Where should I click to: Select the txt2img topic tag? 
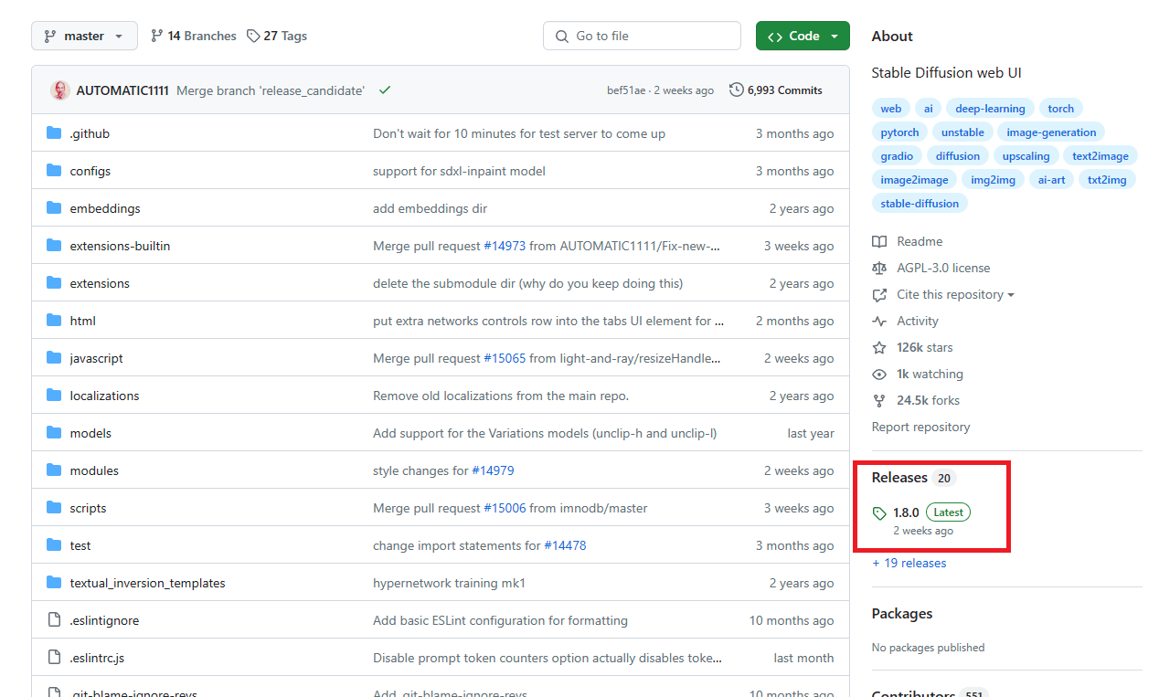1107,180
